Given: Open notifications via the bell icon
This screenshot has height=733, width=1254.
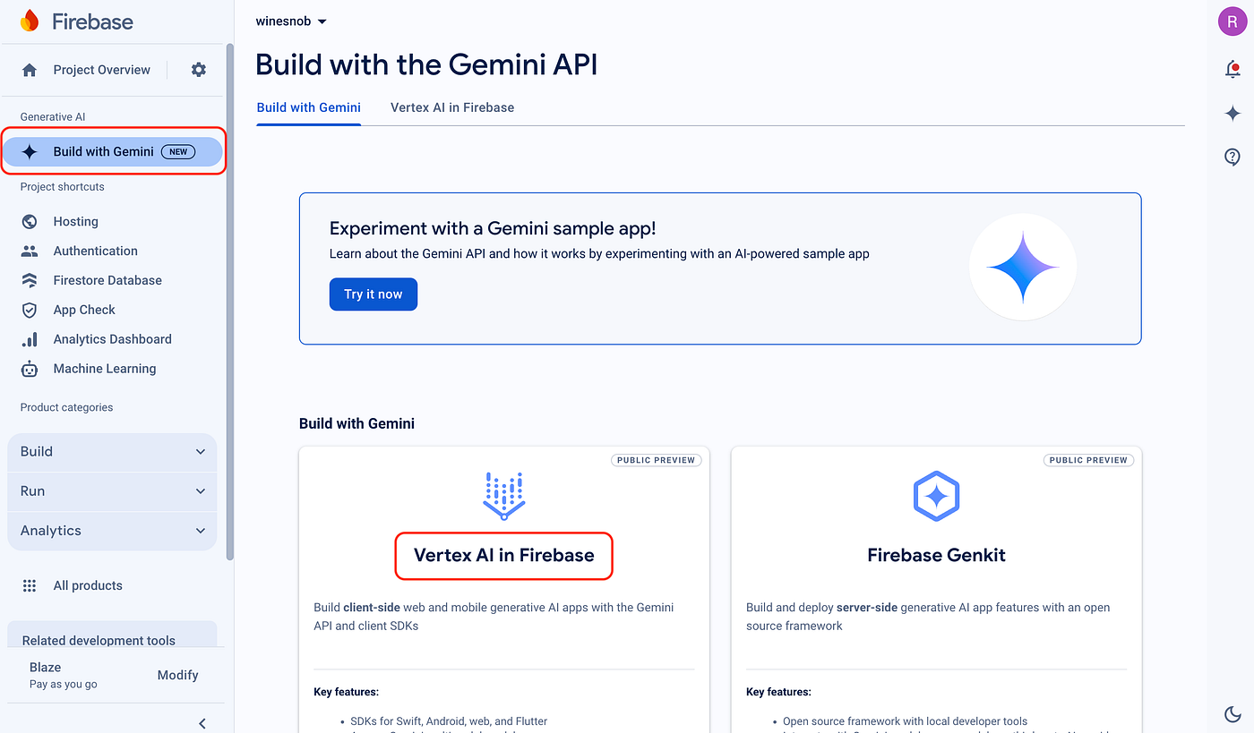Looking at the screenshot, I should (1232, 67).
